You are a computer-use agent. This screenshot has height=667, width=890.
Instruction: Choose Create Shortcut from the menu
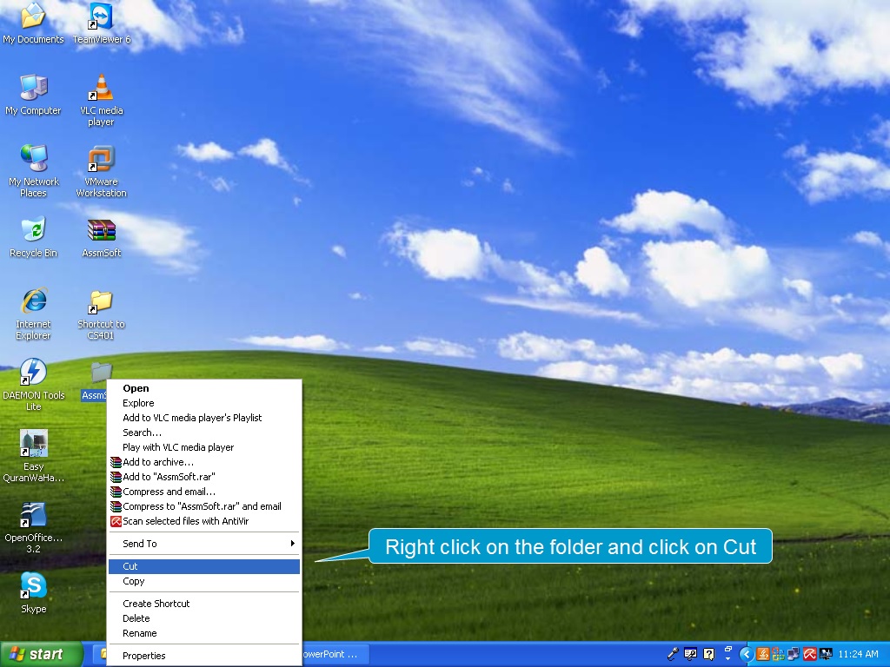[203, 604]
